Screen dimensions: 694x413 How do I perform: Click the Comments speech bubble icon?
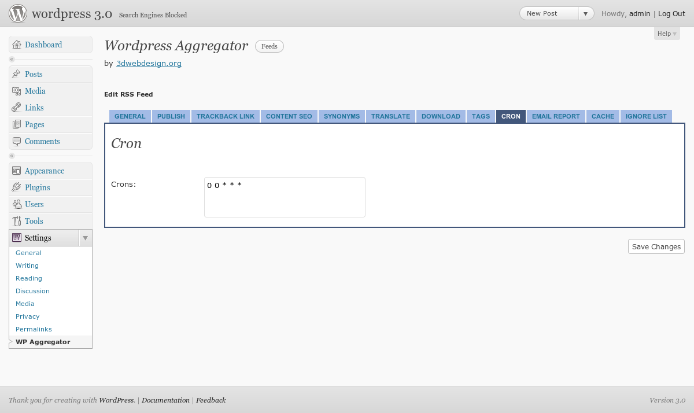pos(17,141)
